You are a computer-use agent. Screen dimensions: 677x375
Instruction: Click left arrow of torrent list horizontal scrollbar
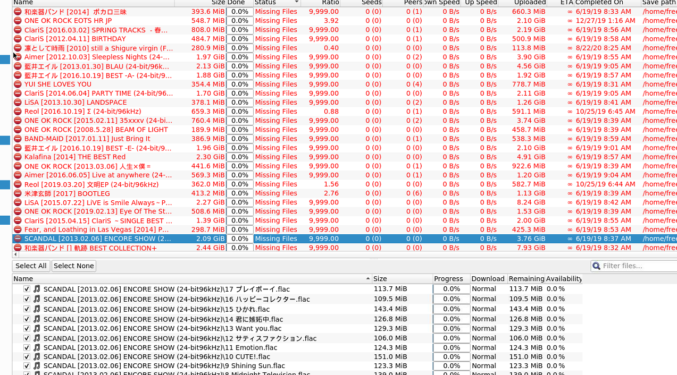(15, 254)
